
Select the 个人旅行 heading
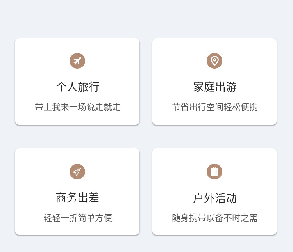click(78, 87)
